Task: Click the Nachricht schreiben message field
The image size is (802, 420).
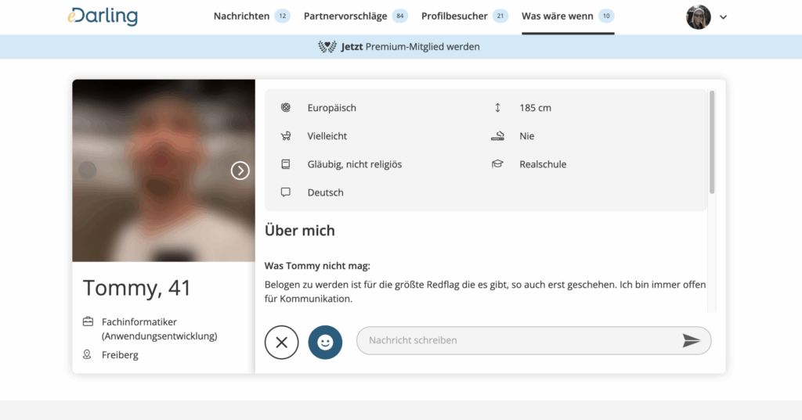Action: click(x=533, y=340)
